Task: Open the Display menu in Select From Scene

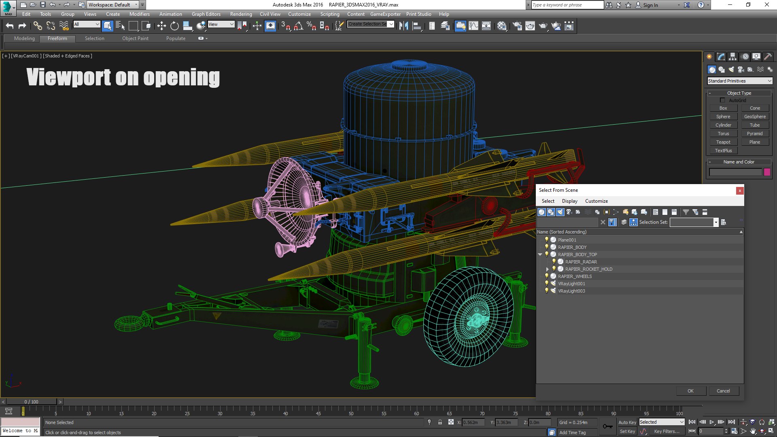Action: [x=569, y=201]
